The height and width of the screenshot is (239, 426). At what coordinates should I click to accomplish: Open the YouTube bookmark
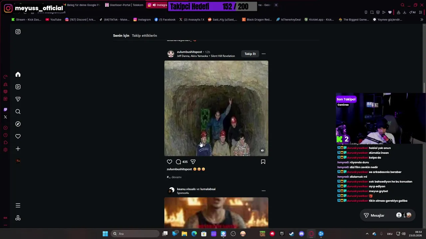[53, 20]
